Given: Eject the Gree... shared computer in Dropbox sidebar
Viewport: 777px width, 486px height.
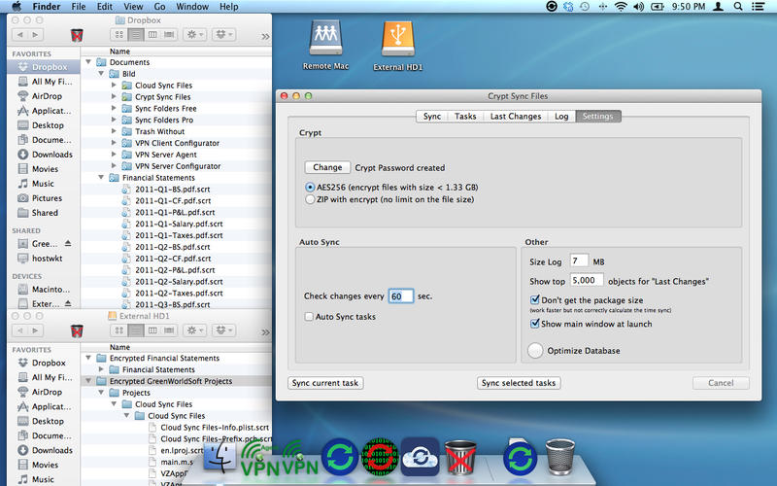Looking at the screenshot, I should [68, 244].
